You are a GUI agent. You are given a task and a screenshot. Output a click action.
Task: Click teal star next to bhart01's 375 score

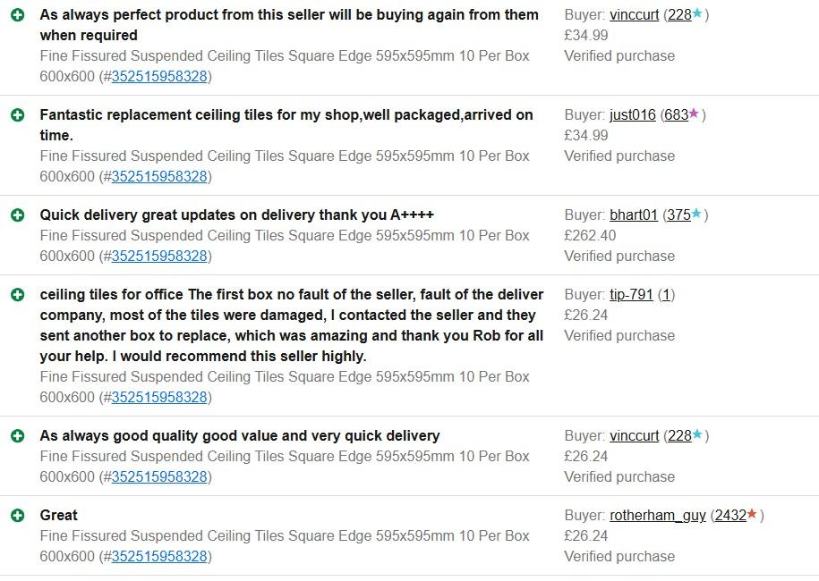[696, 215]
